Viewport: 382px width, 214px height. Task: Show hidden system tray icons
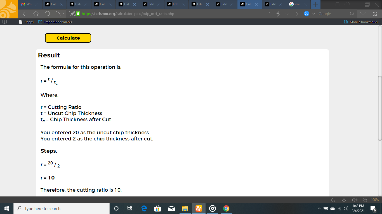pyautogui.click(x=319, y=208)
